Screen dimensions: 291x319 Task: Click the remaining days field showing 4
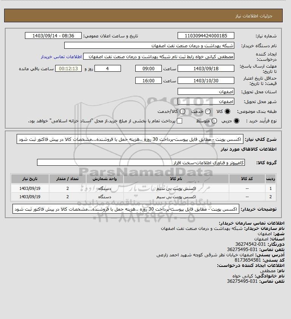pyautogui.click(x=108, y=69)
